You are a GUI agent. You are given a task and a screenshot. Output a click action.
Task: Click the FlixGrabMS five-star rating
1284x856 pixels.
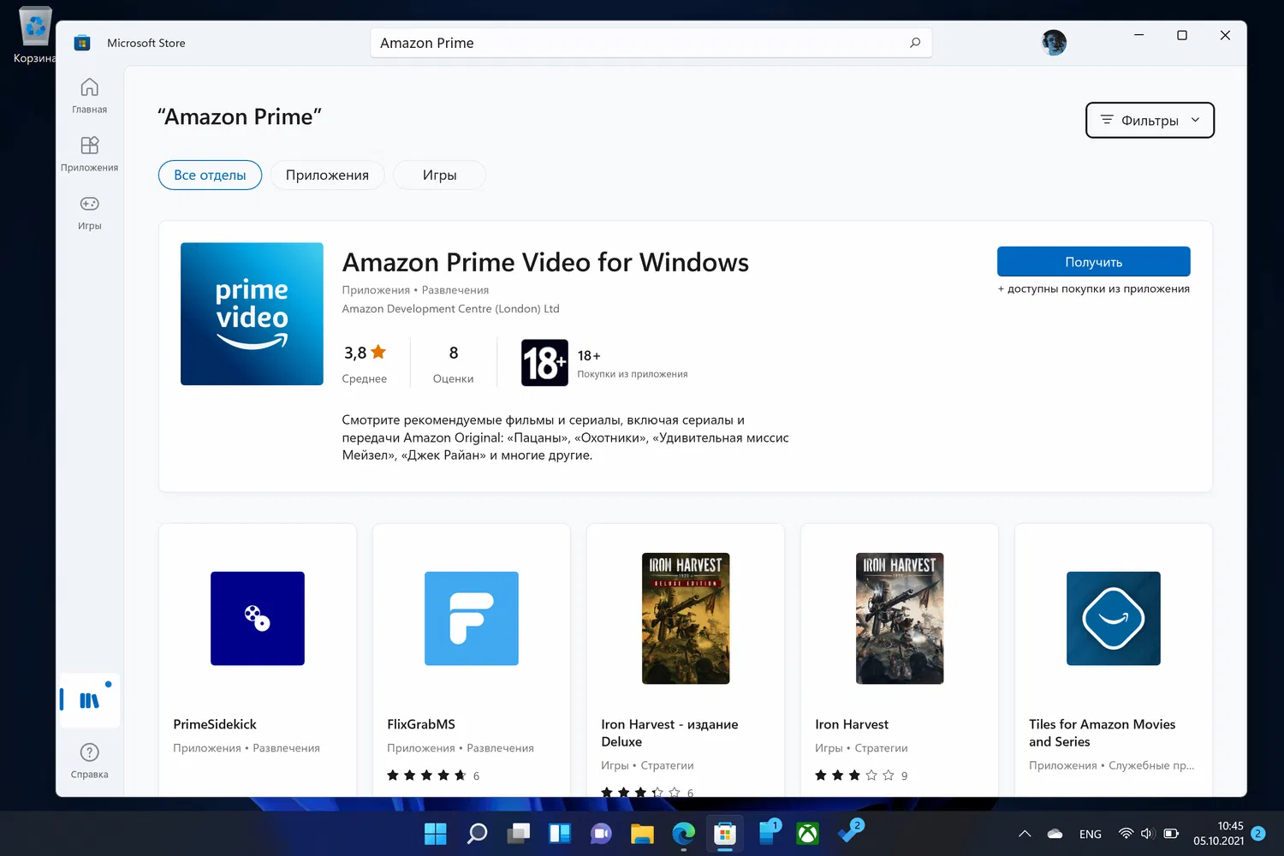pos(426,776)
